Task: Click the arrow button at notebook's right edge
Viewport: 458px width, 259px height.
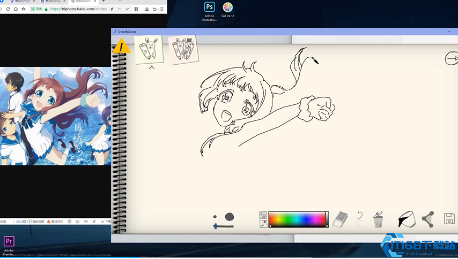Action: click(x=451, y=58)
